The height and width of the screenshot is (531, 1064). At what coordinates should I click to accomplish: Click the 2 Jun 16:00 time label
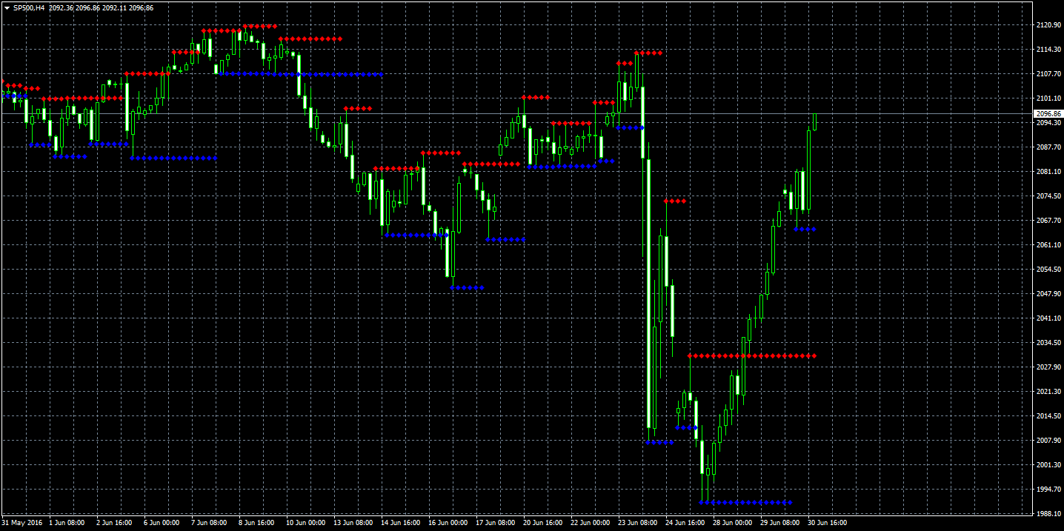114,523
